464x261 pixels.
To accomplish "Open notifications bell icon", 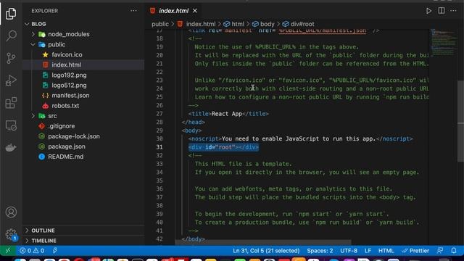I will [454, 251].
